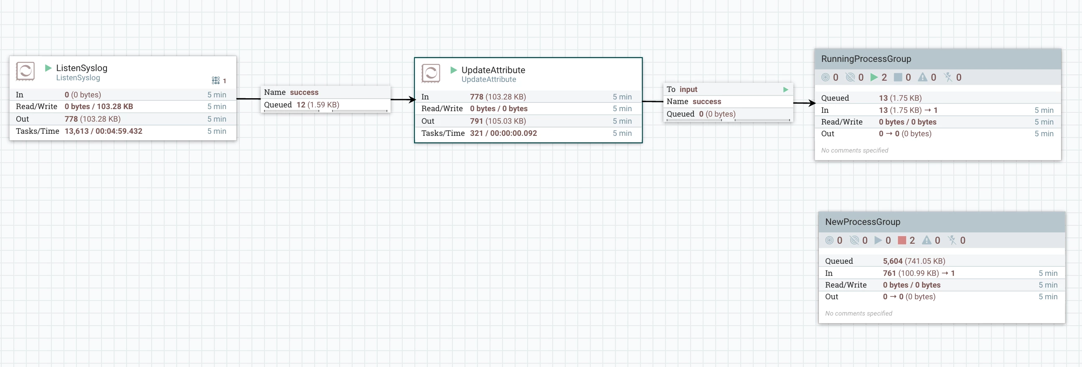Click the UpdateAttribute processor icon

point(431,73)
